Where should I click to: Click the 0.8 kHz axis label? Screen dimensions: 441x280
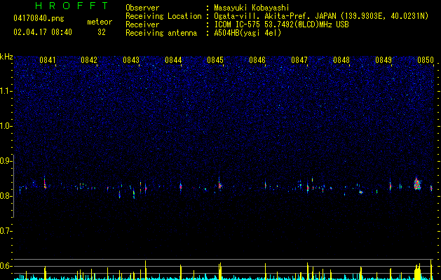click(x=6, y=196)
